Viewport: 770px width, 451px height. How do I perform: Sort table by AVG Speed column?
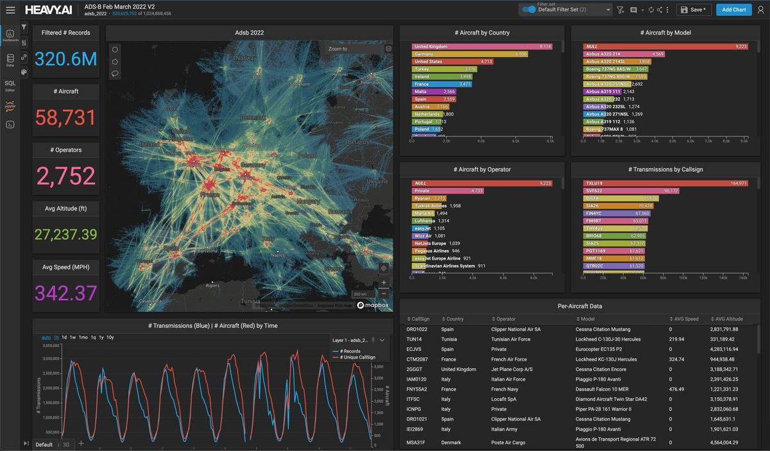[x=683, y=319]
